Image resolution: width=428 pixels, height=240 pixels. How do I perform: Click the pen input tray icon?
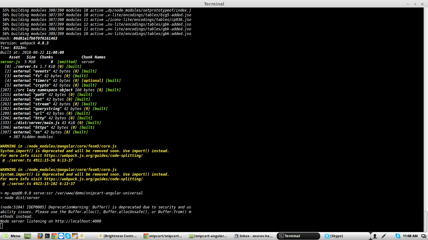click(384, 236)
